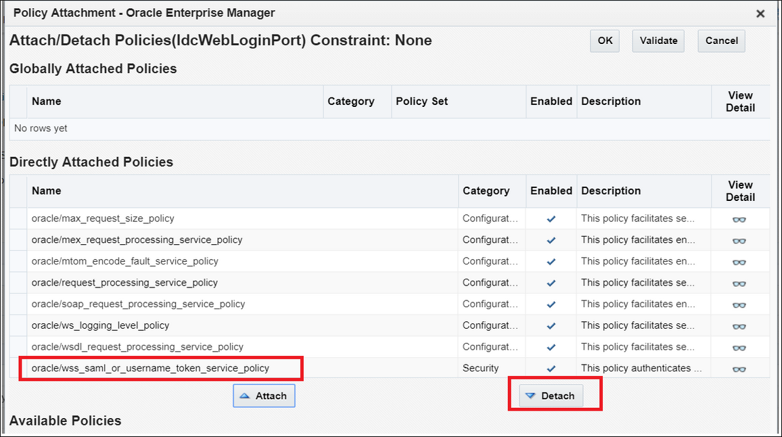Image resolution: width=782 pixels, height=437 pixels.
Task: Click 'No rows yet' text
Action: pos(41,129)
